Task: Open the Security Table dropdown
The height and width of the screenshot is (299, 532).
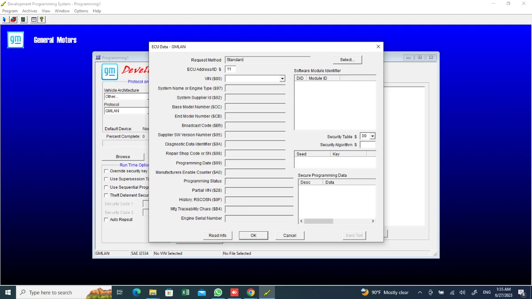Action: [372, 136]
